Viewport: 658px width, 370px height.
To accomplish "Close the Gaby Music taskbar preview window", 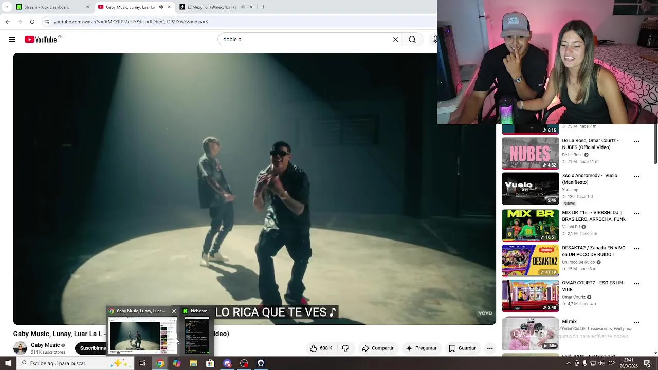I will click(x=174, y=311).
